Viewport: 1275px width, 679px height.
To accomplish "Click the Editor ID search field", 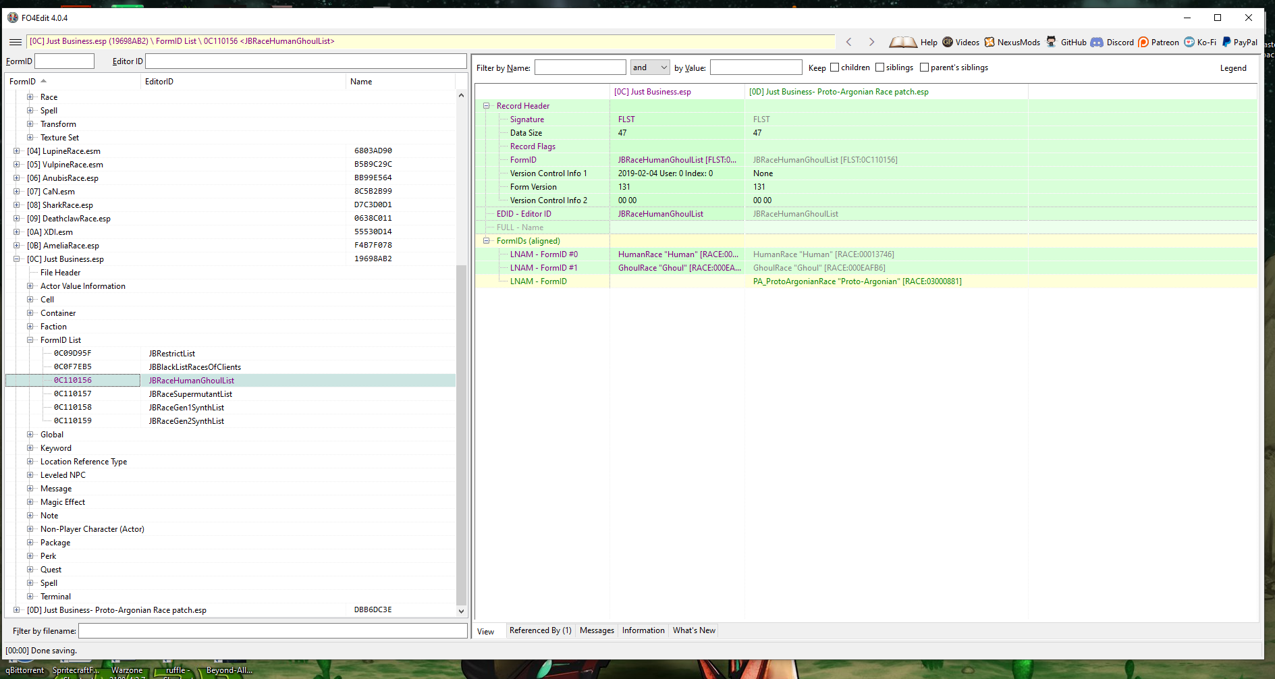I will click(306, 61).
